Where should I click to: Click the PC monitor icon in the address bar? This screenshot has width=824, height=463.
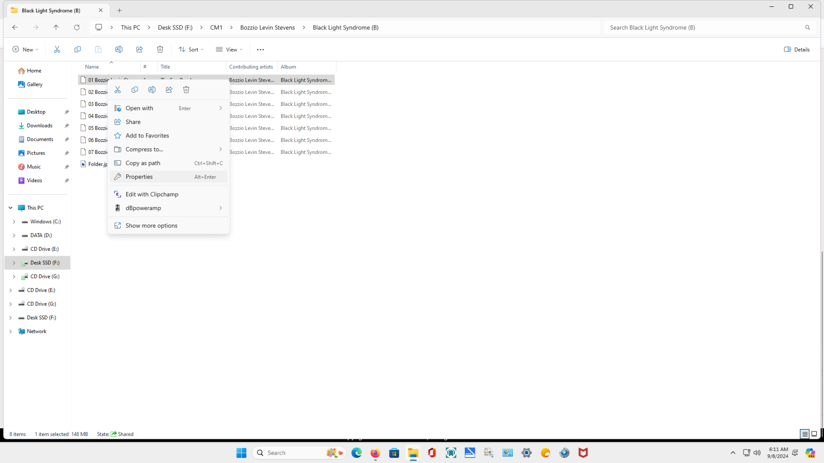click(x=99, y=27)
